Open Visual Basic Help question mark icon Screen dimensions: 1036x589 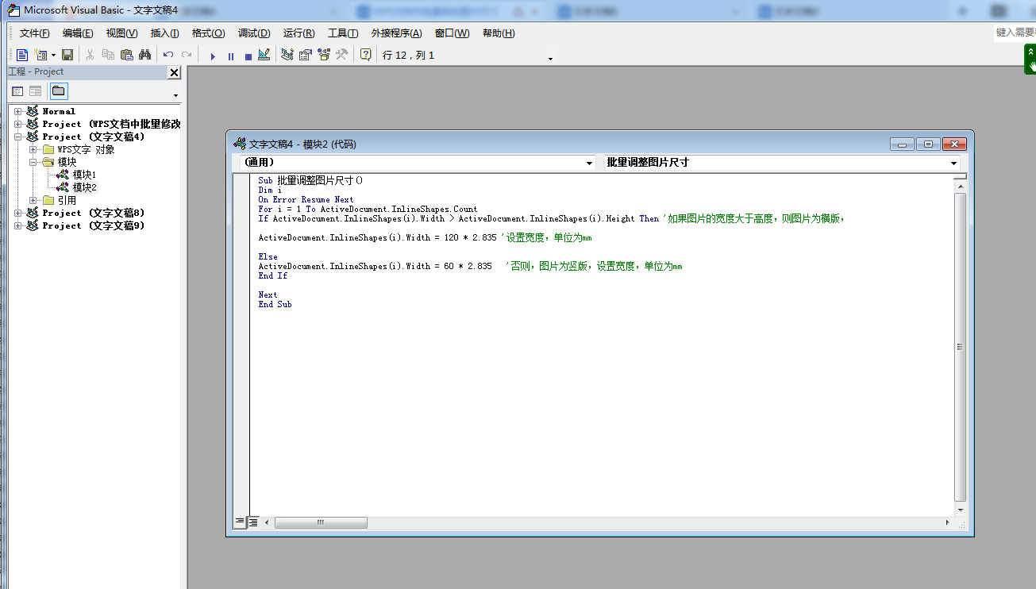click(x=365, y=55)
